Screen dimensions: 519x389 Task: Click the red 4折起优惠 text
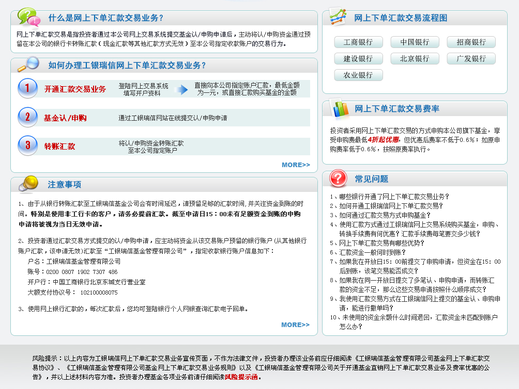[x=384, y=140]
